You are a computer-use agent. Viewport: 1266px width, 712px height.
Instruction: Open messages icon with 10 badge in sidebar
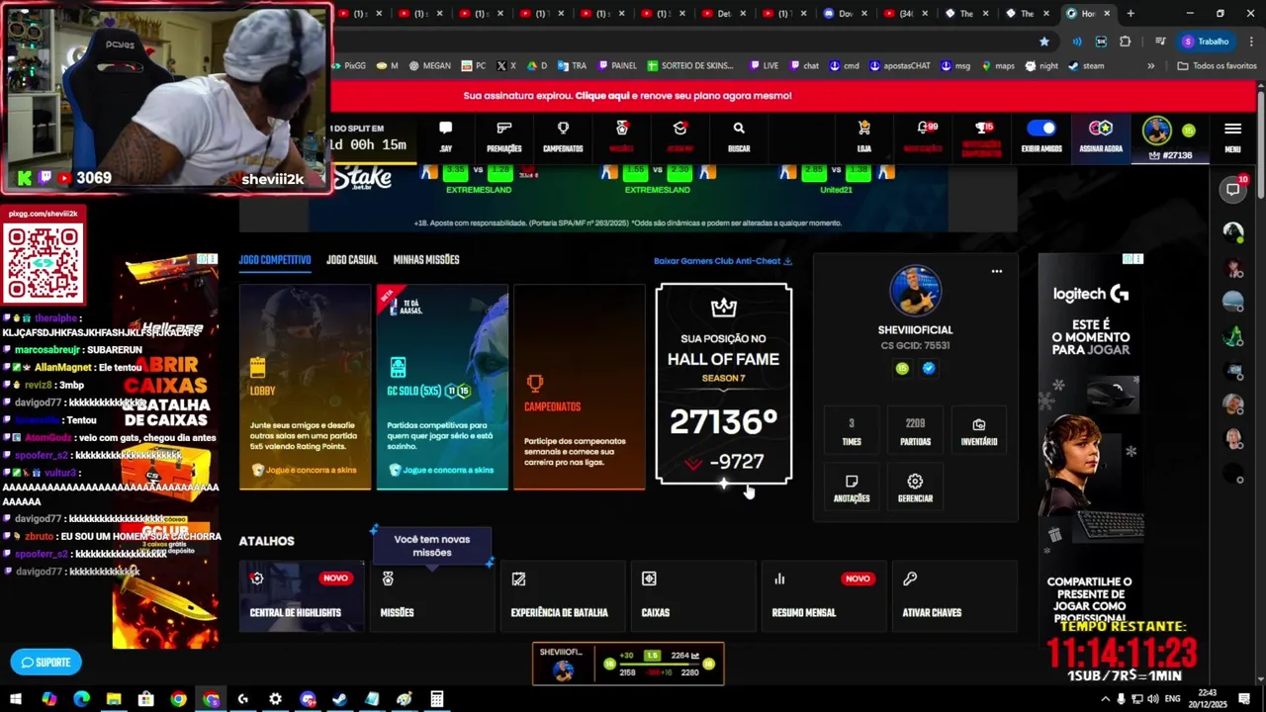[x=1232, y=189]
